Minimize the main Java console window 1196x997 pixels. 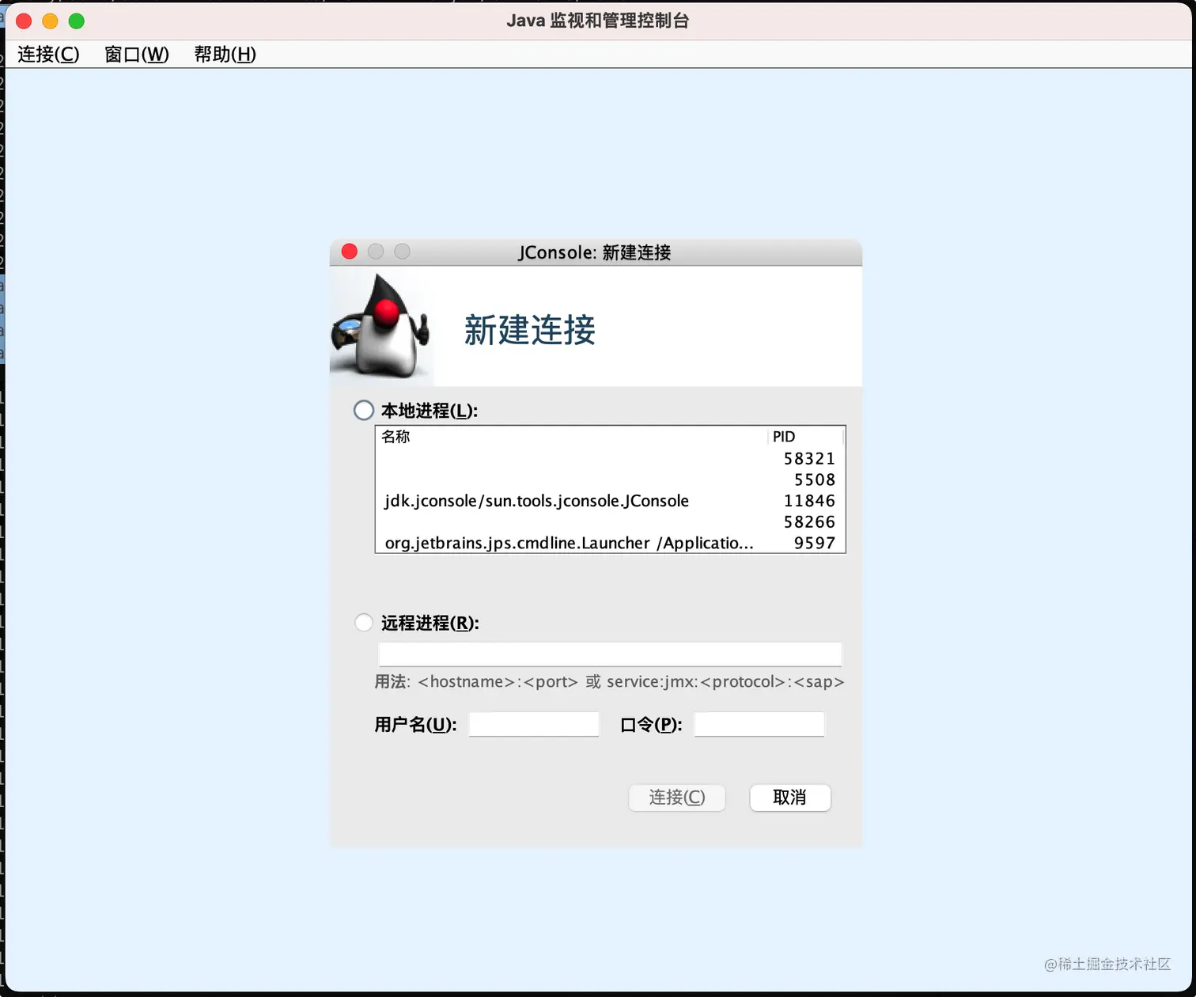50,21
